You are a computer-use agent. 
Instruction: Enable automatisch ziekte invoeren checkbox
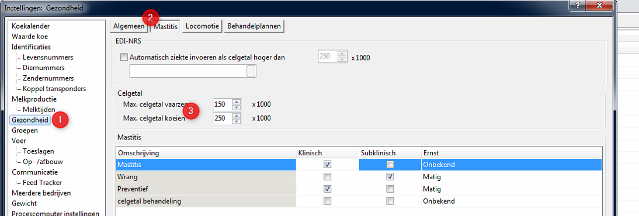[124, 57]
